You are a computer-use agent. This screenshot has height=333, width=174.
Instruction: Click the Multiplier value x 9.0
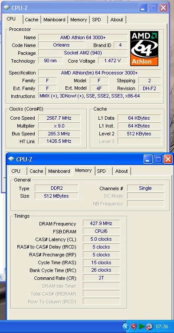59,126
